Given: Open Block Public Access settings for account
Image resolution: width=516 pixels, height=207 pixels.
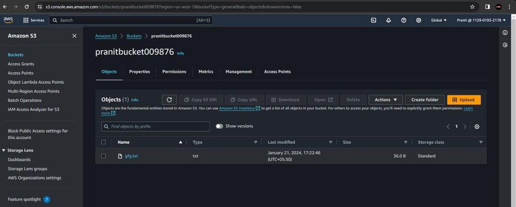Looking at the screenshot, I should click(x=38, y=134).
